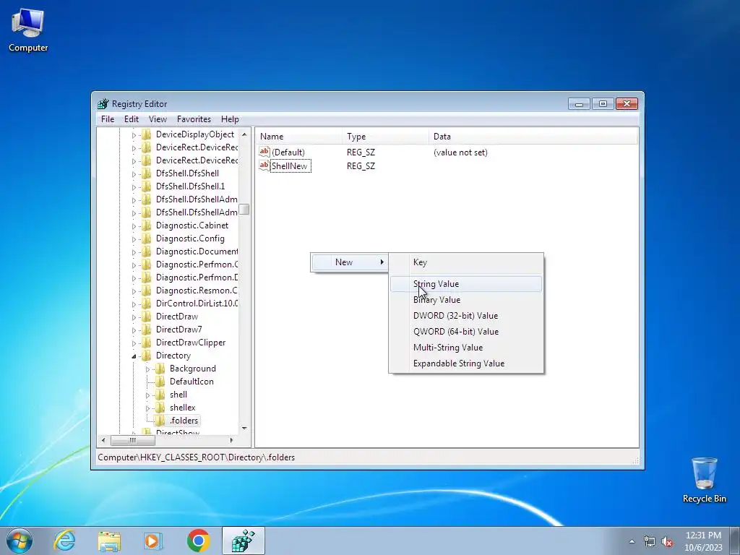
Task: Choose Multi-String Value
Action: pos(466,348)
